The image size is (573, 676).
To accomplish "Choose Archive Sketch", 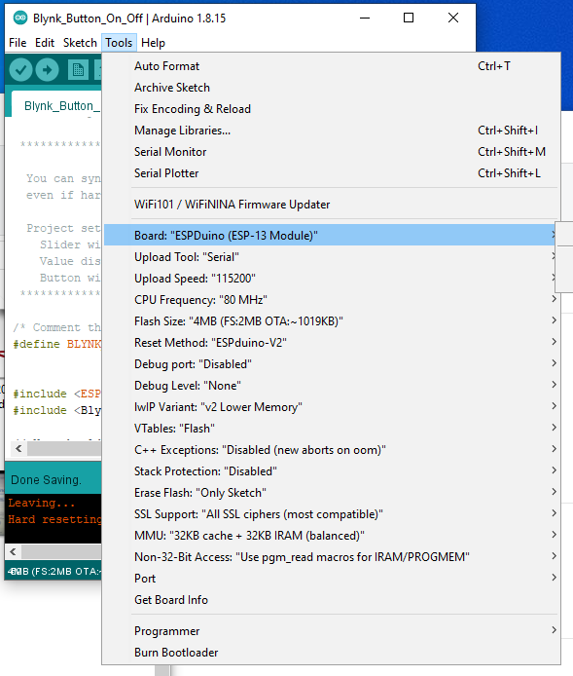I will pos(332,88).
